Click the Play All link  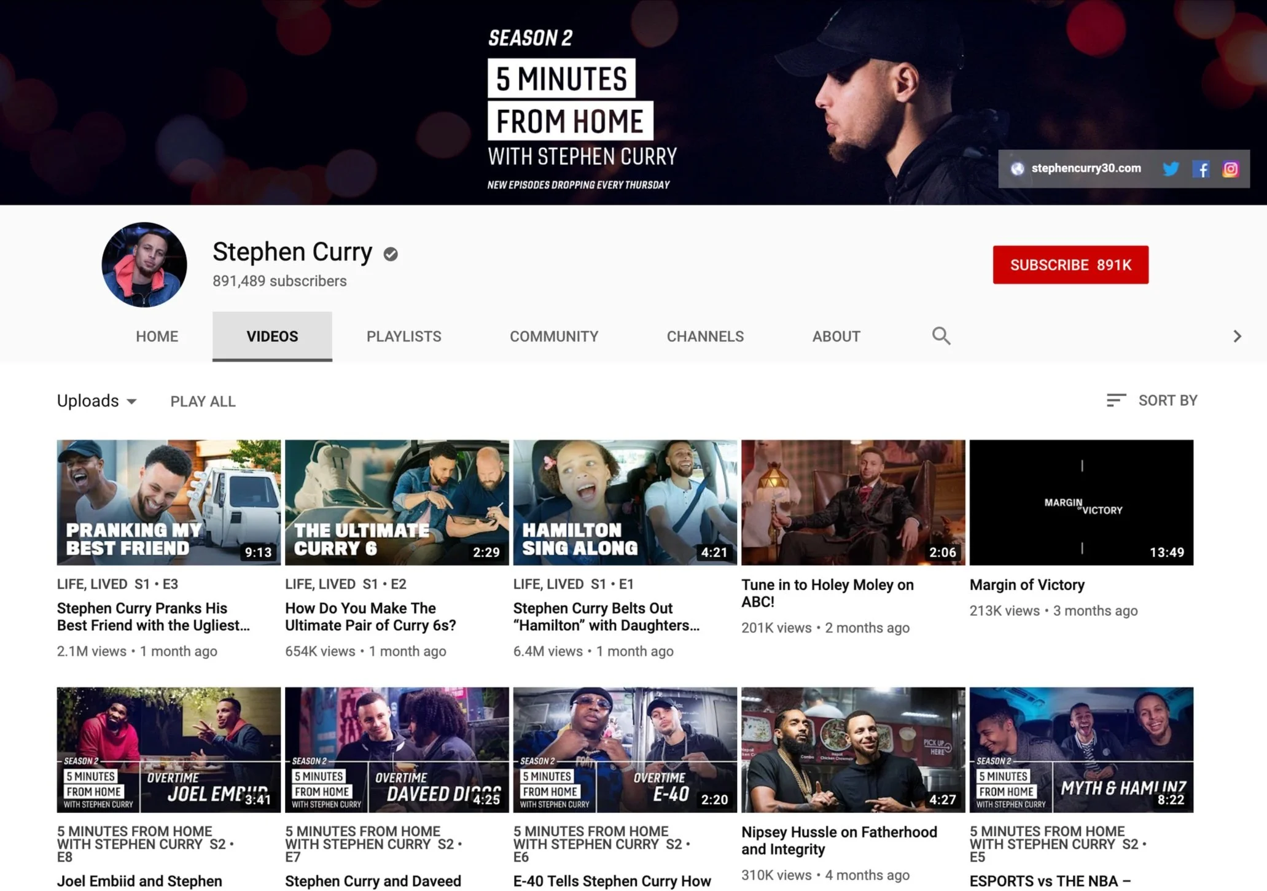coord(203,402)
